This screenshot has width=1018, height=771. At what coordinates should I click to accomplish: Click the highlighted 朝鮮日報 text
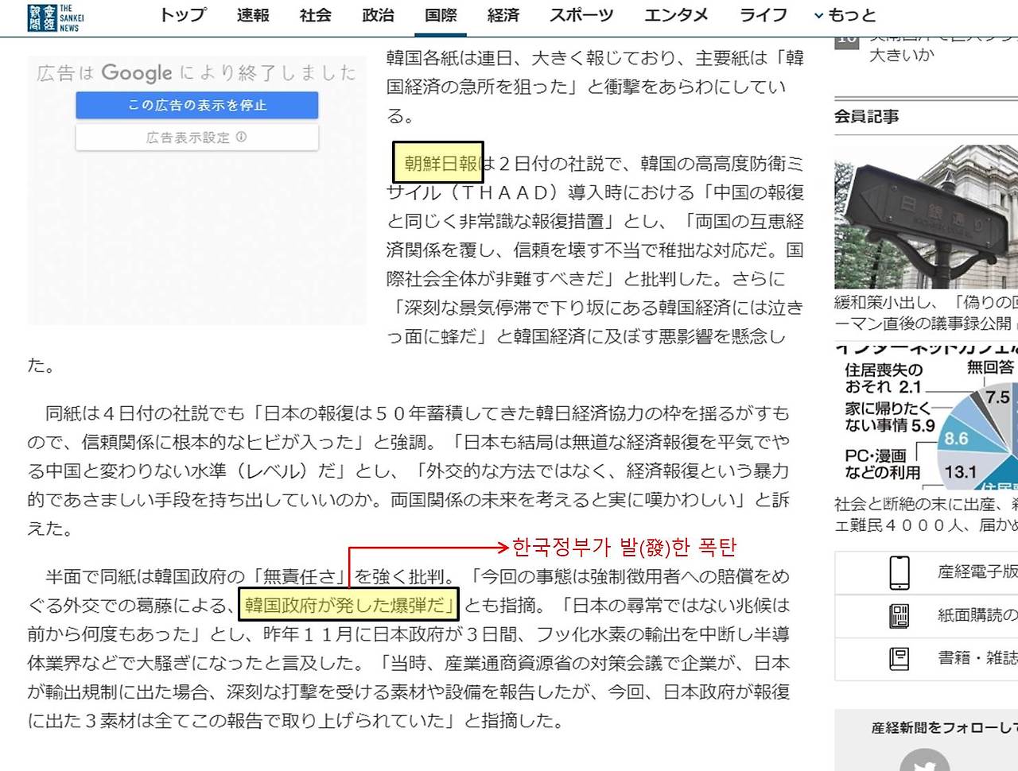point(440,163)
